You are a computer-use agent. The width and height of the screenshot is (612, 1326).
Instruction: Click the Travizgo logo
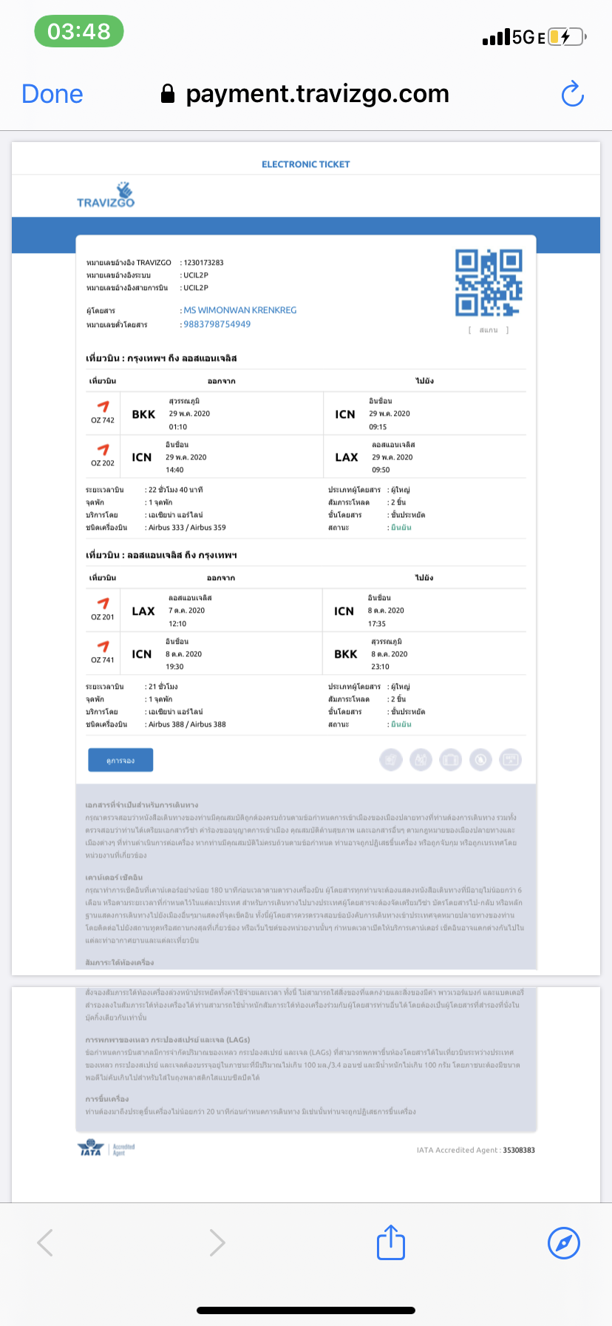(x=106, y=195)
